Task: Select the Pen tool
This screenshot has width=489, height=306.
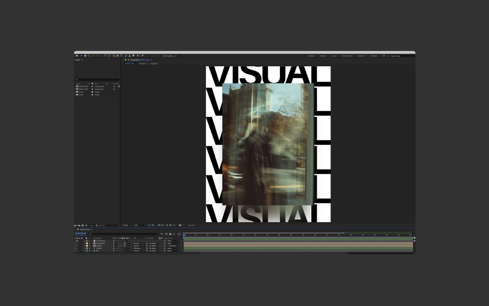Action: (x=117, y=56)
